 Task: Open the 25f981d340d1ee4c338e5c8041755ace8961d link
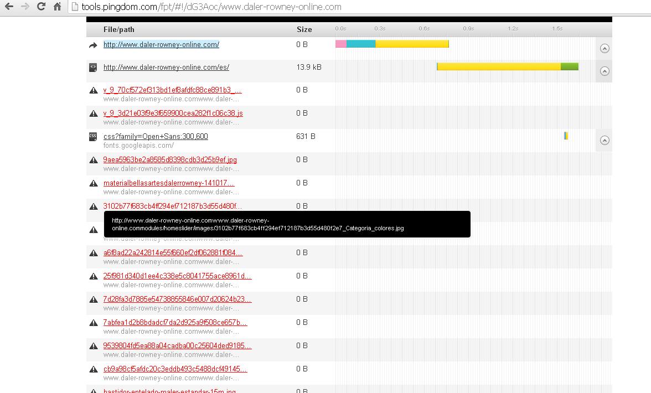pos(177,276)
